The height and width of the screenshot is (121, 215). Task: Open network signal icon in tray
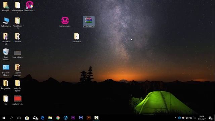[195, 118]
